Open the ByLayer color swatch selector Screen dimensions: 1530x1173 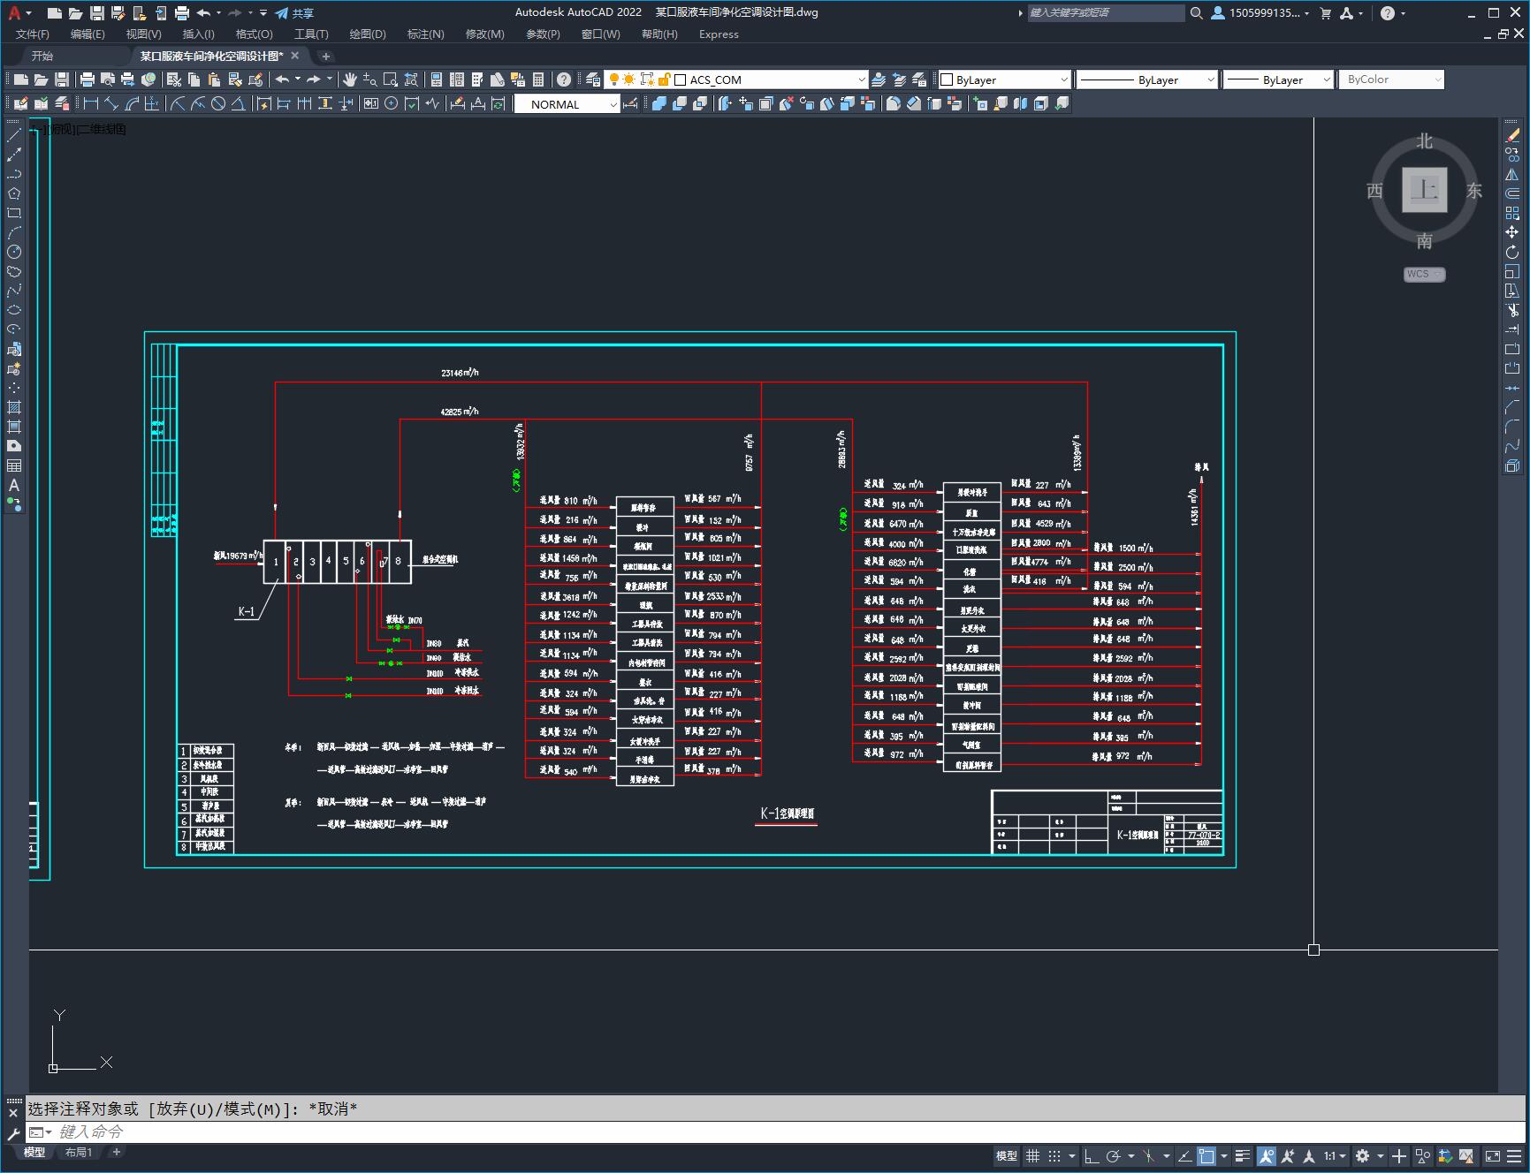point(1004,79)
